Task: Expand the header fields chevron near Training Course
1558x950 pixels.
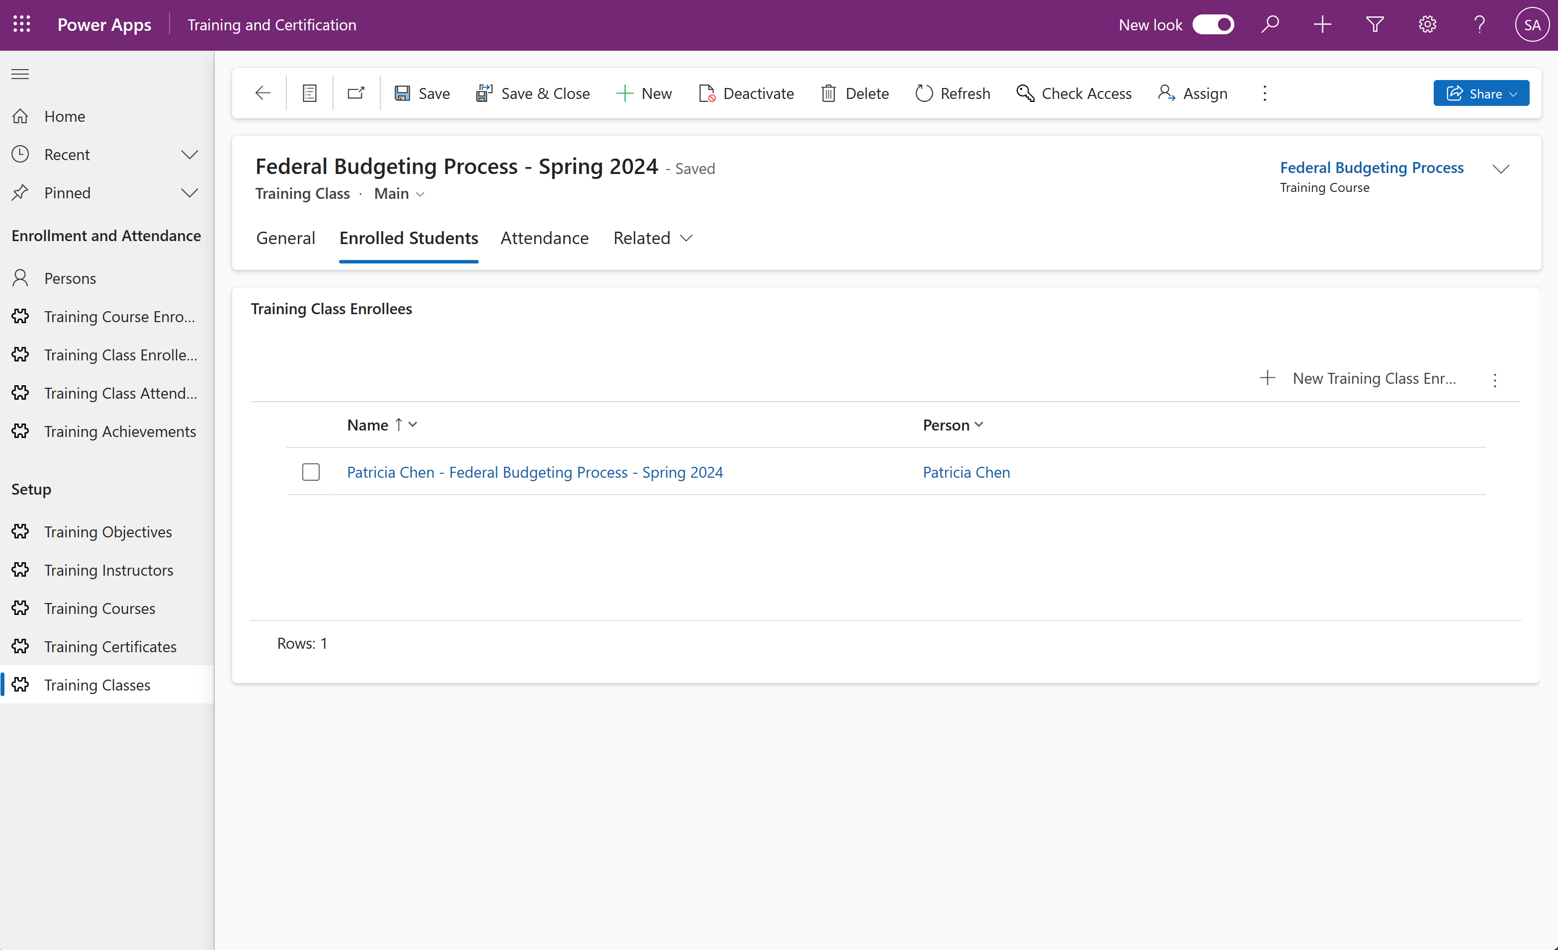Action: point(1500,169)
